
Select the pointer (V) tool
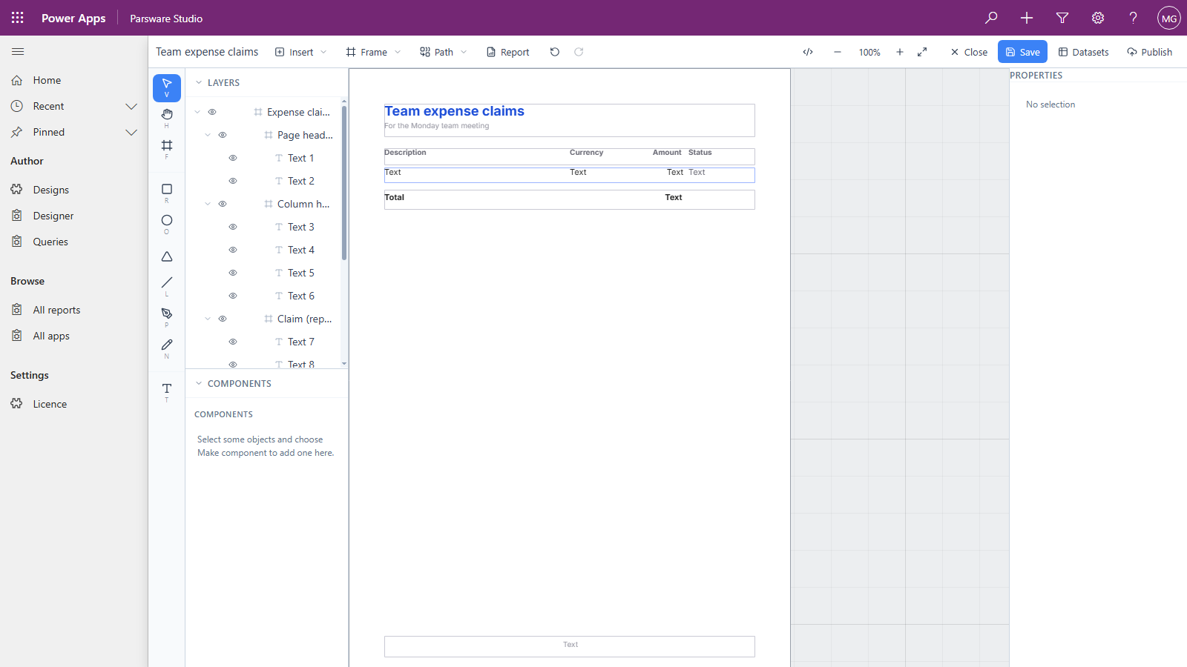point(167,88)
